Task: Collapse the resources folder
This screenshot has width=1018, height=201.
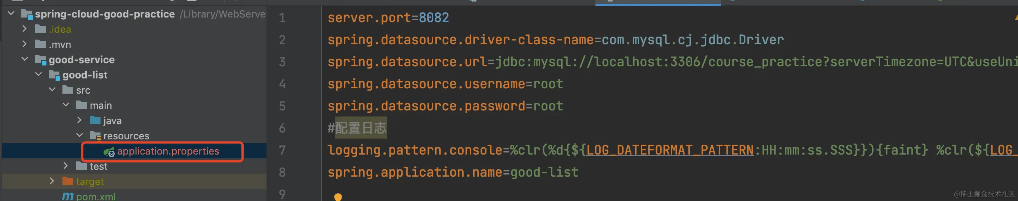Action: [x=79, y=136]
